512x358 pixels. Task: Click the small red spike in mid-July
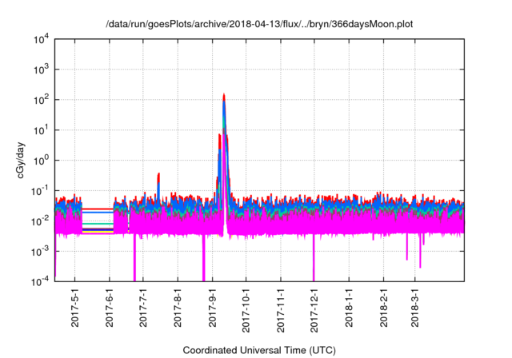click(158, 174)
